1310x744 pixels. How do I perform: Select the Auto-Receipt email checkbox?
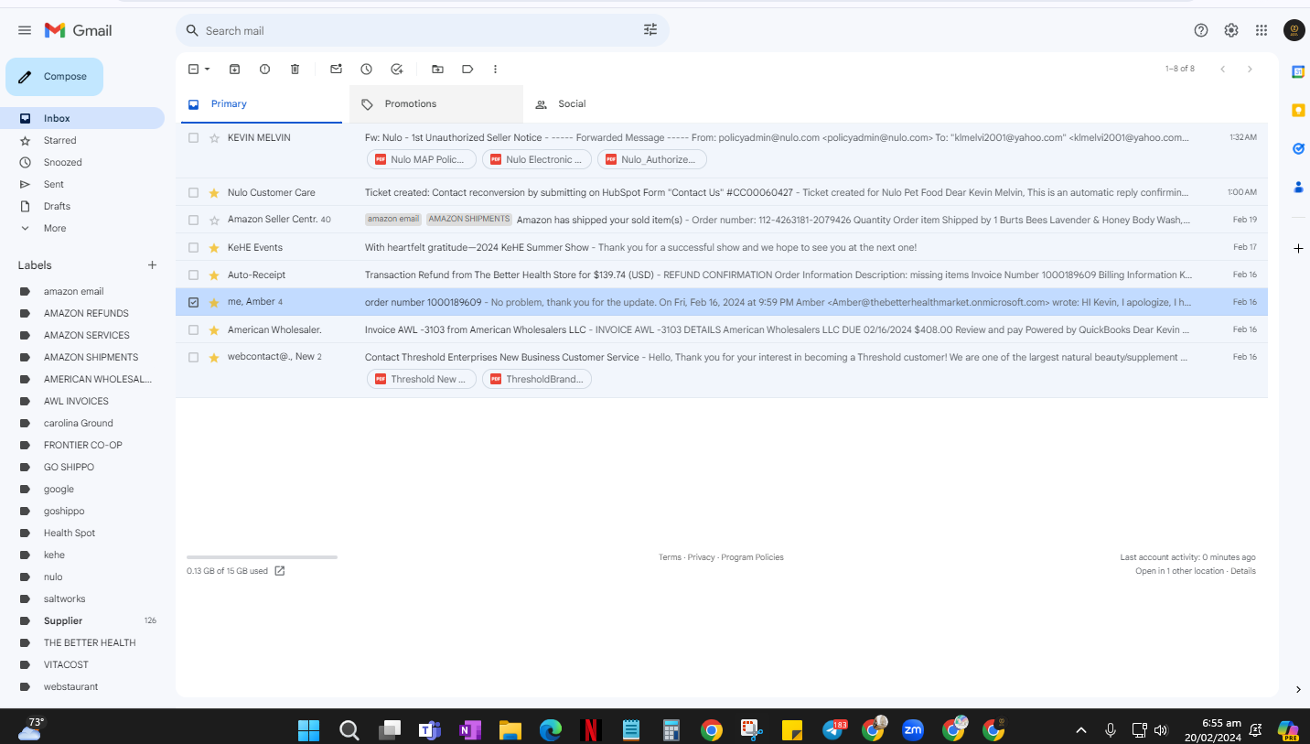(x=193, y=275)
